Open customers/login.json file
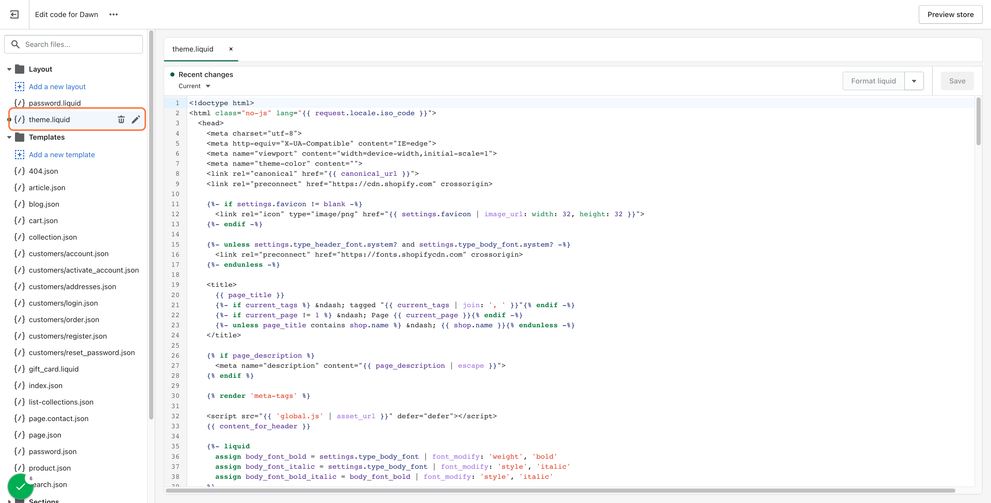The width and height of the screenshot is (991, 503). click(63, 303)
